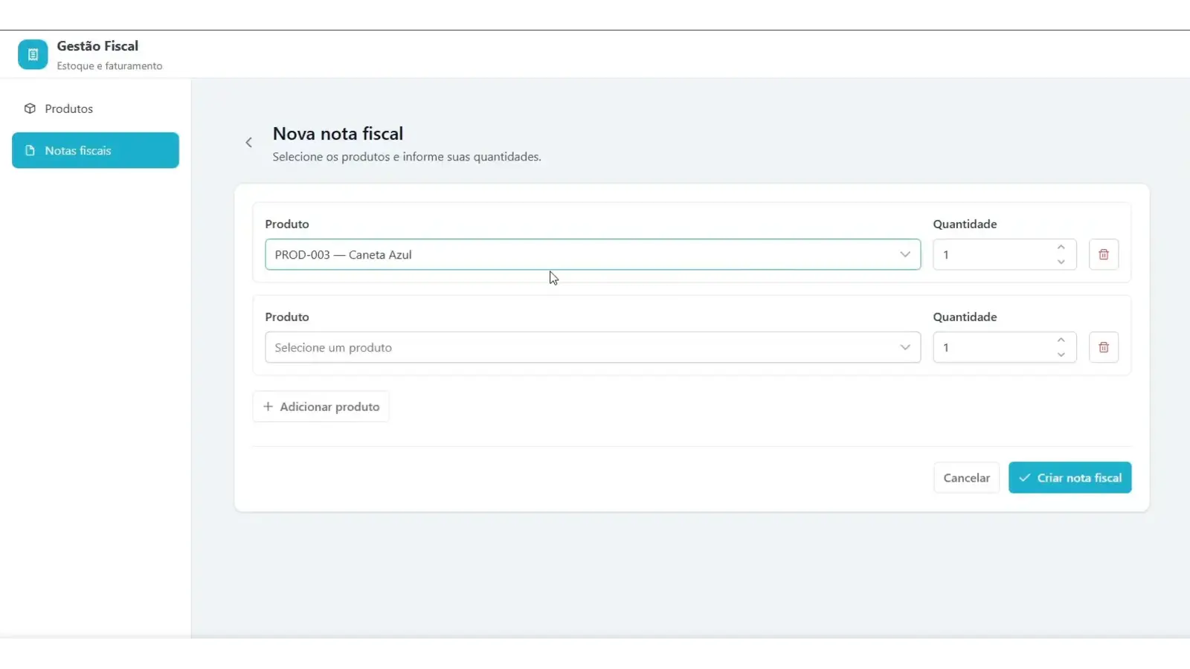Click the 'Estoque e faturamento' subtitle
Viewport: 1190px width, 669px height.
[x=109, y=66]
